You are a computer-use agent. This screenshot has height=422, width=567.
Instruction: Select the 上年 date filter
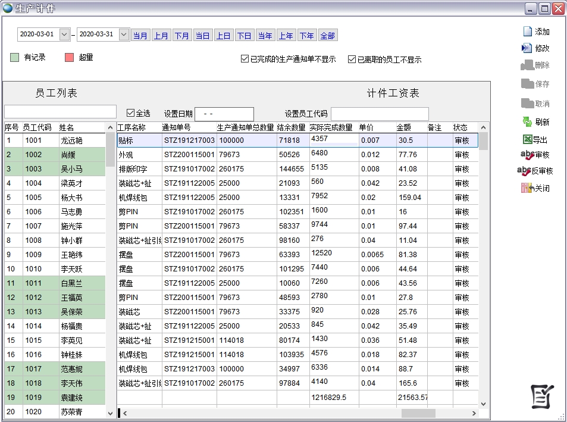(x=286, y=36)
